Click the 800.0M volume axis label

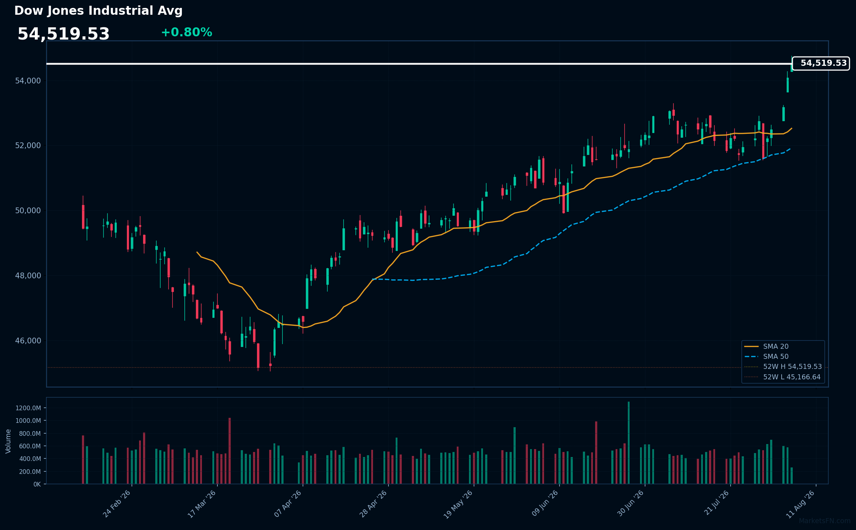(30, 434)
